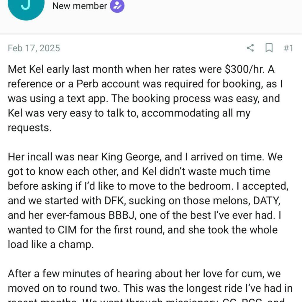Bookmark the post with the bookmark icon
This screenshot has height=302, width=302.
(269, 48)
